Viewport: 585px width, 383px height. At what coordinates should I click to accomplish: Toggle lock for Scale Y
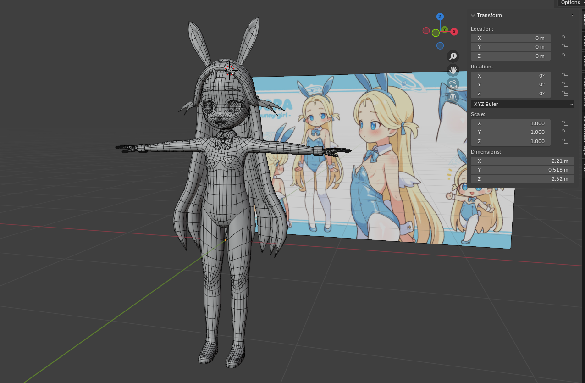565,132
